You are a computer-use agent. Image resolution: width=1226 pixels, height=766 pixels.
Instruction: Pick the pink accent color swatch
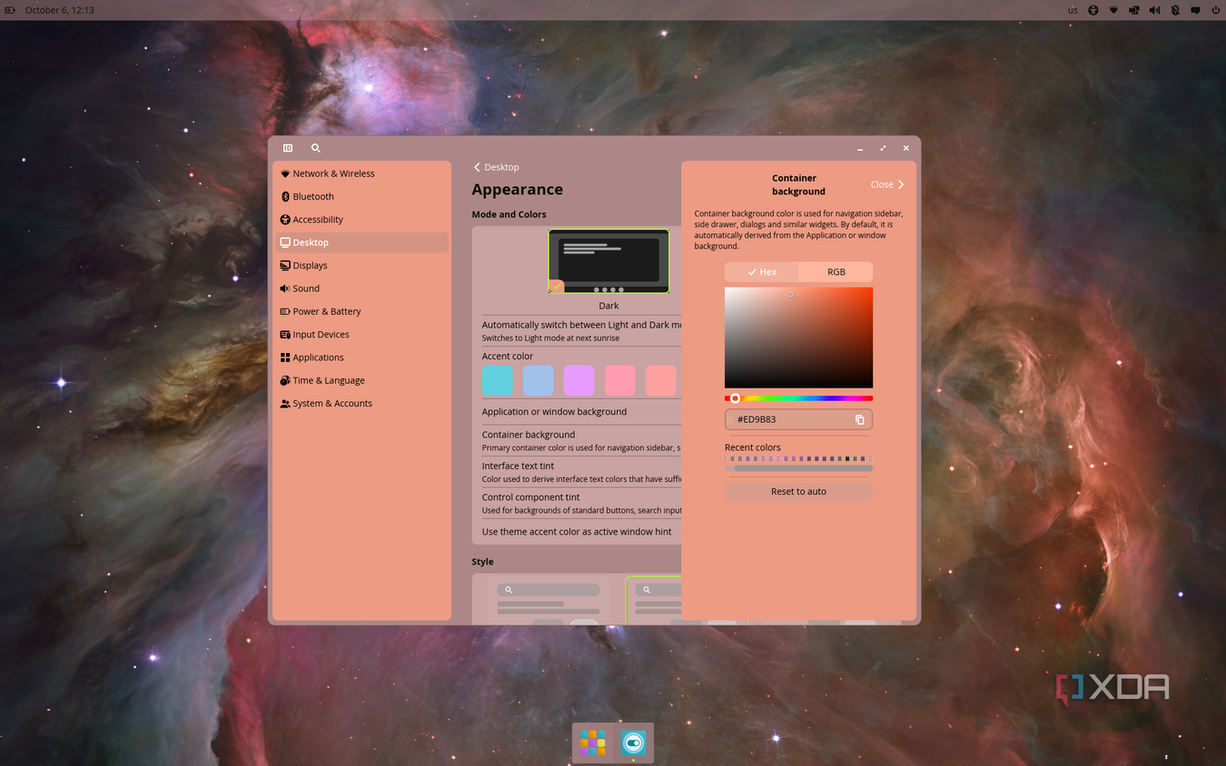(x=620, y=380)
